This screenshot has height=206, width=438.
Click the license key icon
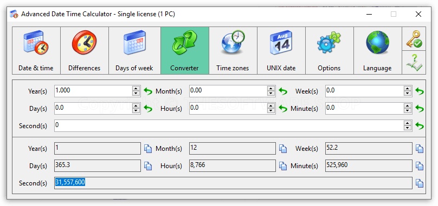[414, 39]
